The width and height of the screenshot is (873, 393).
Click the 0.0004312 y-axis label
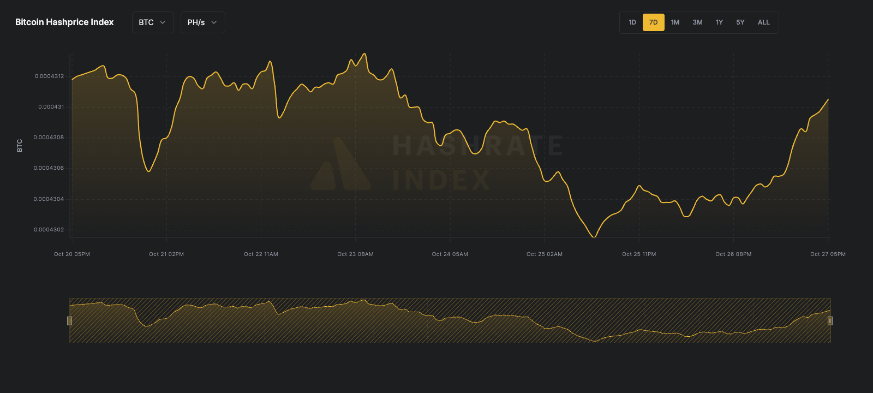point(49,76)
